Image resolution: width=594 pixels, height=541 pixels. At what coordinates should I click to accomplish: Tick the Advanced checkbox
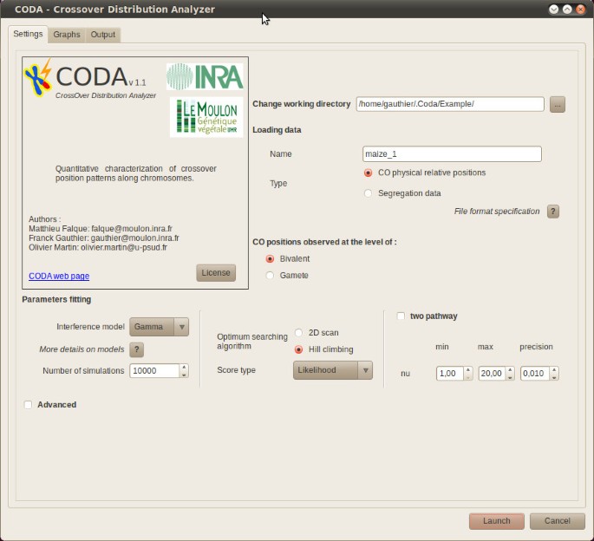click(x=29, y=405)
